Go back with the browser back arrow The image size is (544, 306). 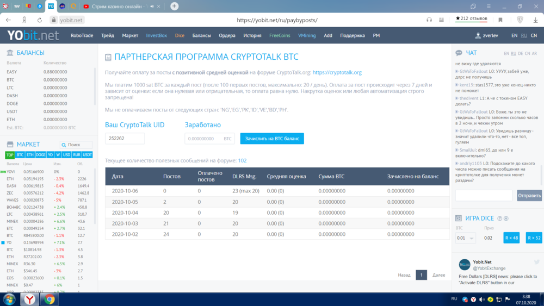pyautogui.click(x=8, y=20)
